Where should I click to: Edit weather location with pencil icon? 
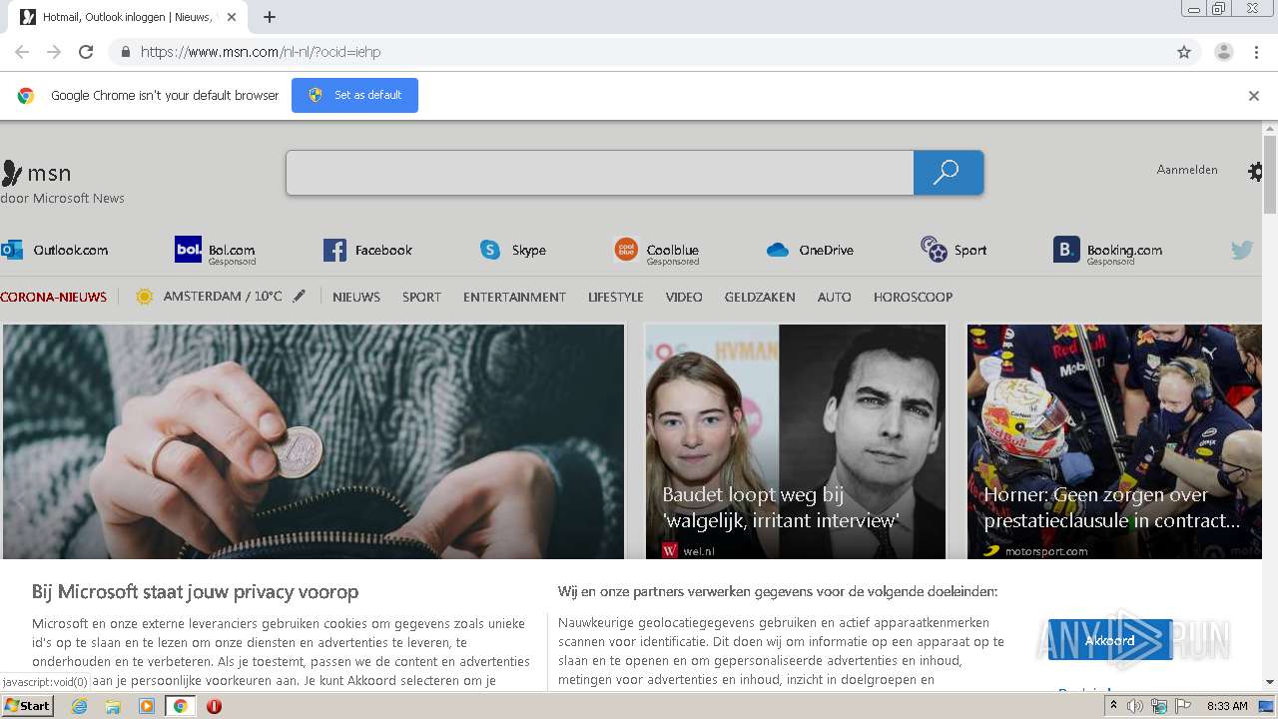(x=299, y=297)
